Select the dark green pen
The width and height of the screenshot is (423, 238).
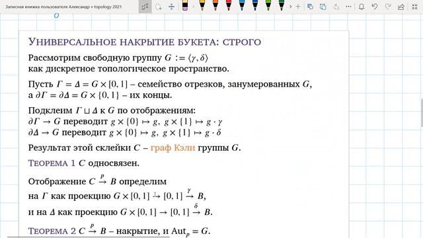[282, 5]
